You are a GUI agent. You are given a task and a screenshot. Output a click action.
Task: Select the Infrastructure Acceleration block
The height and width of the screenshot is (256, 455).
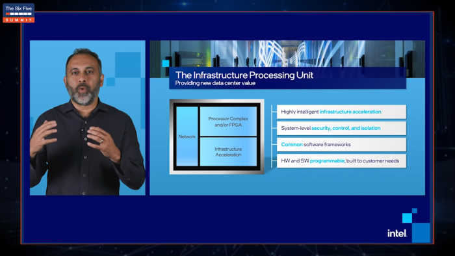(x=228, y=152)
